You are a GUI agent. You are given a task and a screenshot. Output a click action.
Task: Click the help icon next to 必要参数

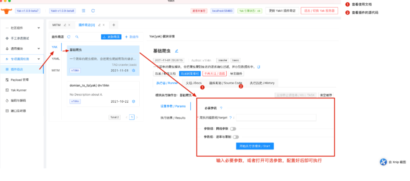221,108
